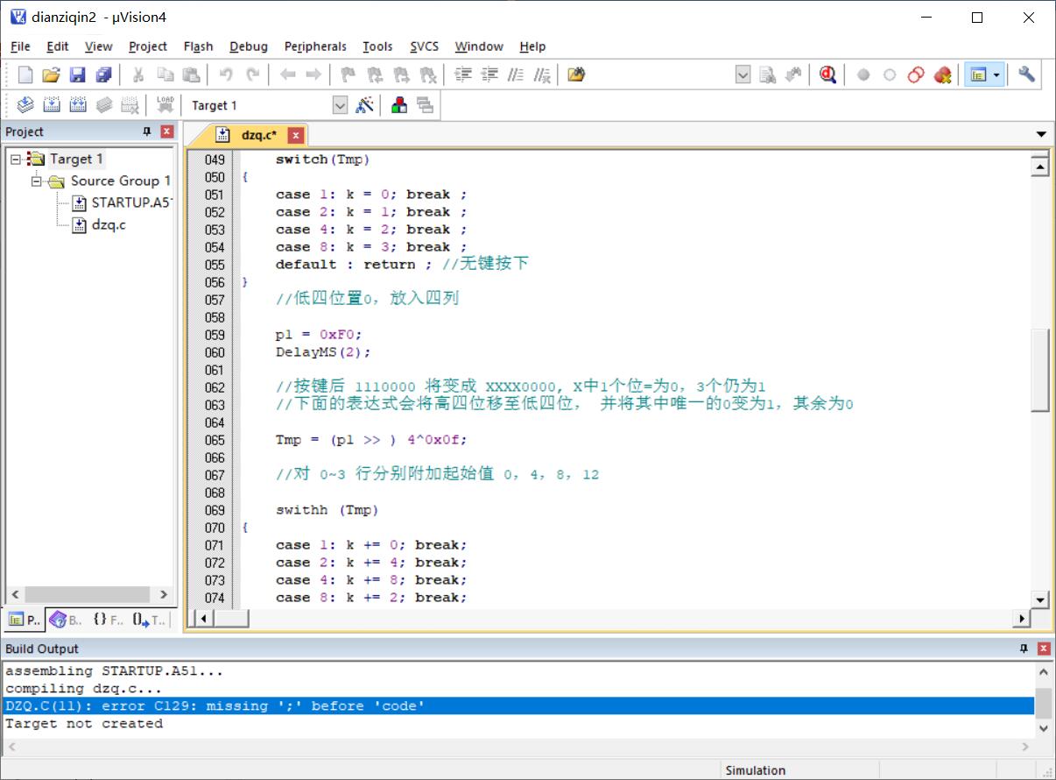Image resolution: width=1056 pixels, height=780 pixels.
Task: Select STARTUP.A51 in the project tree
Action: pos(123,203)
